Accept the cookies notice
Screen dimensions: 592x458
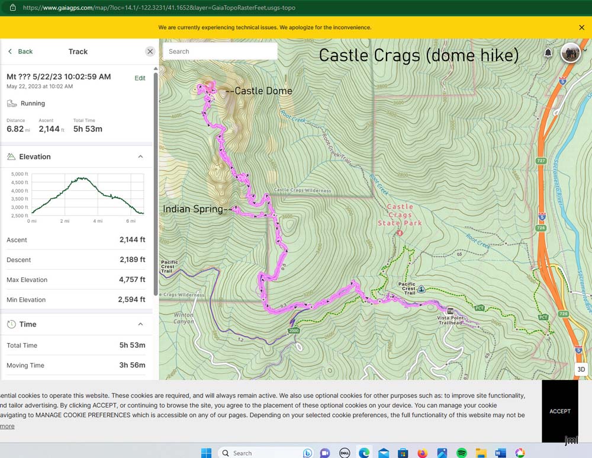(x=559, y=411)
